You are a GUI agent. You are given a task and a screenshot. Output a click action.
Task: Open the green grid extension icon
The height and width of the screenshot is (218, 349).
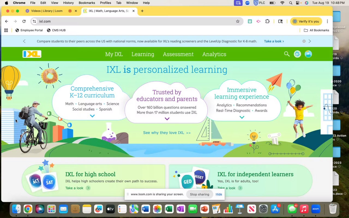(x=250, y=21)
